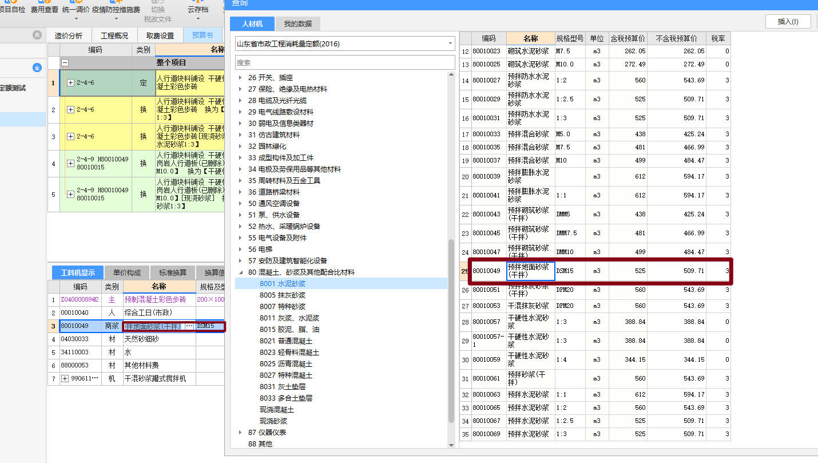Select the 我的数据 tab in query dialog

[298, 23]
